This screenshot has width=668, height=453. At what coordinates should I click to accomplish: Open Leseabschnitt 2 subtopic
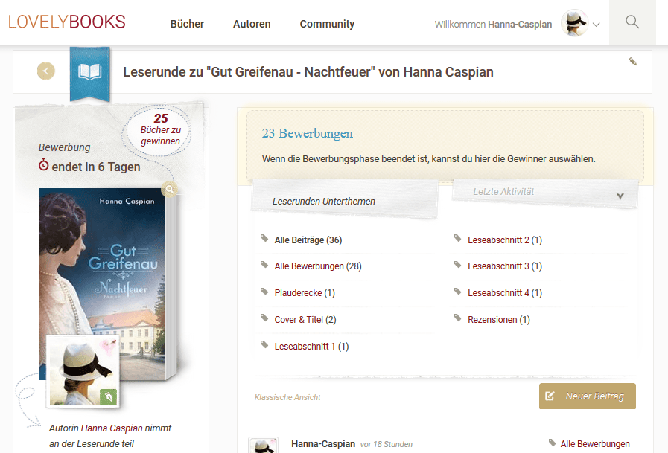point(505,240)
